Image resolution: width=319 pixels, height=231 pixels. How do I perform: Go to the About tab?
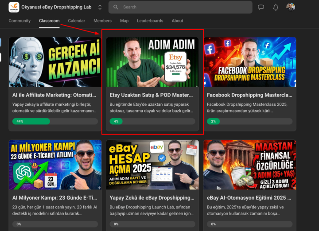pyautogui.click(x=177, y=21)
